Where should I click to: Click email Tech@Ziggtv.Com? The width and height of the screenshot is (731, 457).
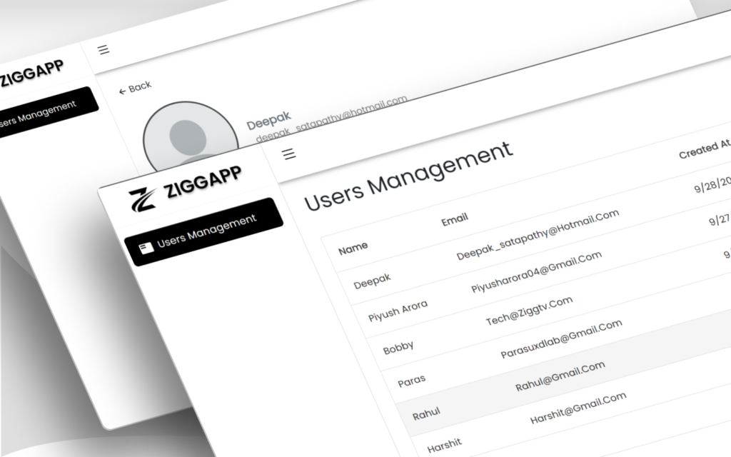pyautogui.click(x=529, y=311)
